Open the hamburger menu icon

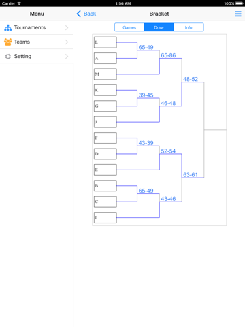238,14
